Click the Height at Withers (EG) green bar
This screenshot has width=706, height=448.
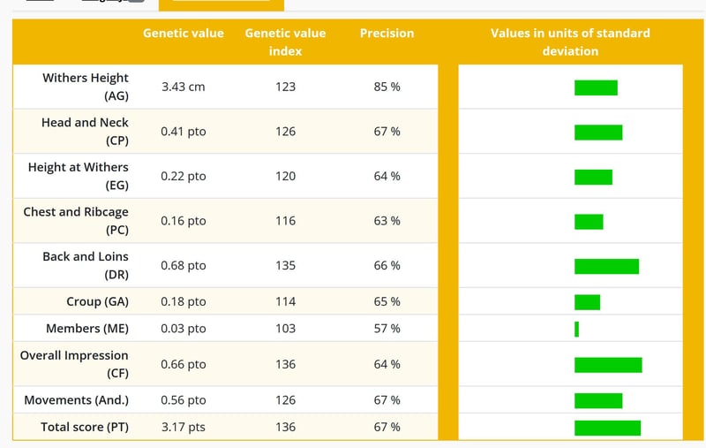point(593,177)
